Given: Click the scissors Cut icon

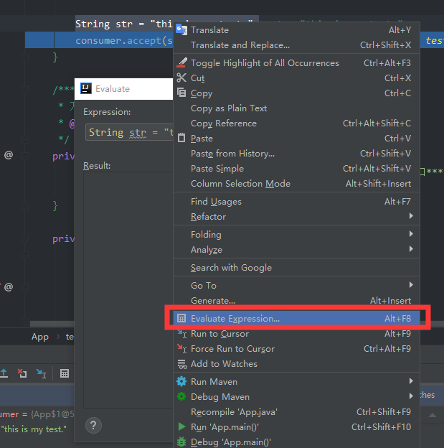Looking at the screenshot, I should click(181, 78).
